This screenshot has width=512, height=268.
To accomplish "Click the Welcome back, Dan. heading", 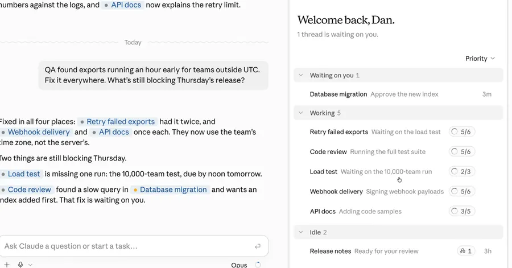I will pos(346,20).
